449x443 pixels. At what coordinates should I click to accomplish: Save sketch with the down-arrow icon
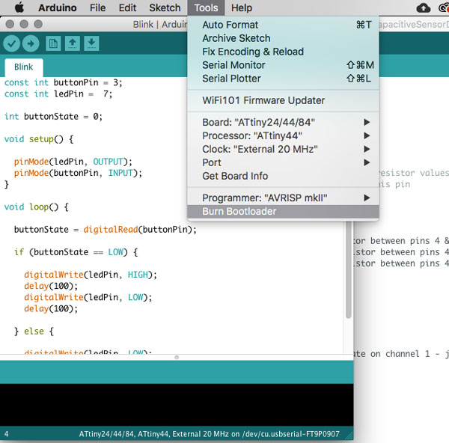click(91, 43)
